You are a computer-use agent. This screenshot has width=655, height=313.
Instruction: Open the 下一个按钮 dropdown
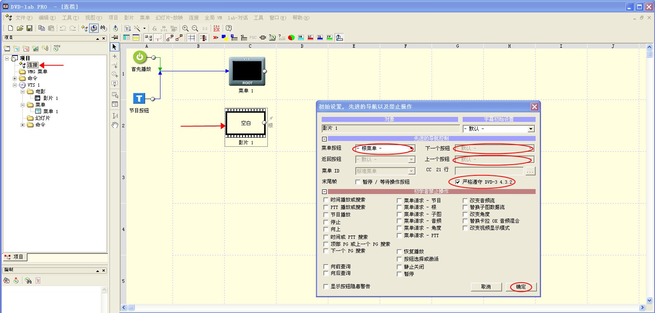click(x=494, y=148)
